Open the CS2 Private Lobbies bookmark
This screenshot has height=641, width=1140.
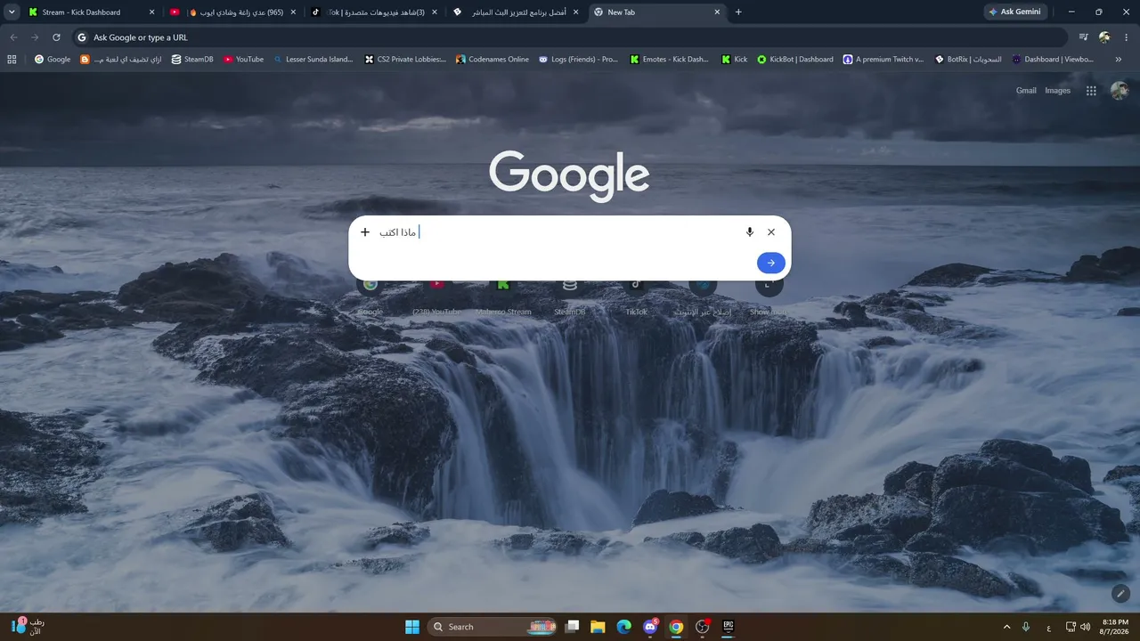(x=405, y=60)
